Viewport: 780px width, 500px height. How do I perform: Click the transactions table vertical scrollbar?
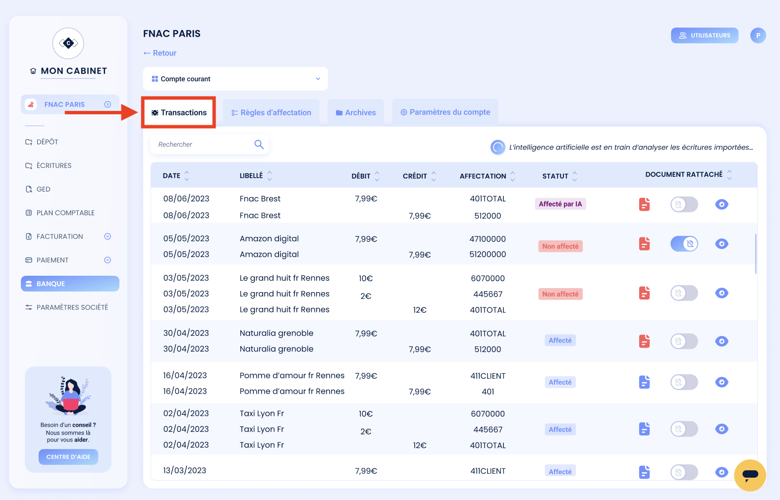(756, 253)
